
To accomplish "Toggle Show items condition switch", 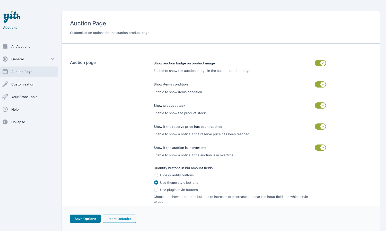I will 320,84.
